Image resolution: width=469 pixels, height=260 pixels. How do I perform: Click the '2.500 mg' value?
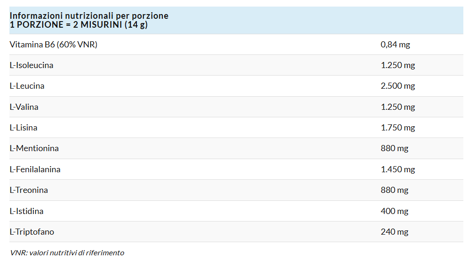397,86
